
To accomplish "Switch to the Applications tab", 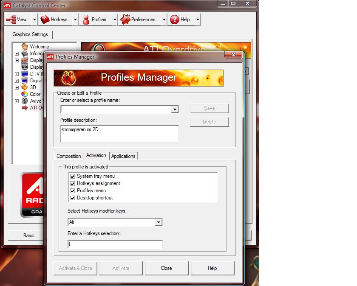I will pos(123,156).
